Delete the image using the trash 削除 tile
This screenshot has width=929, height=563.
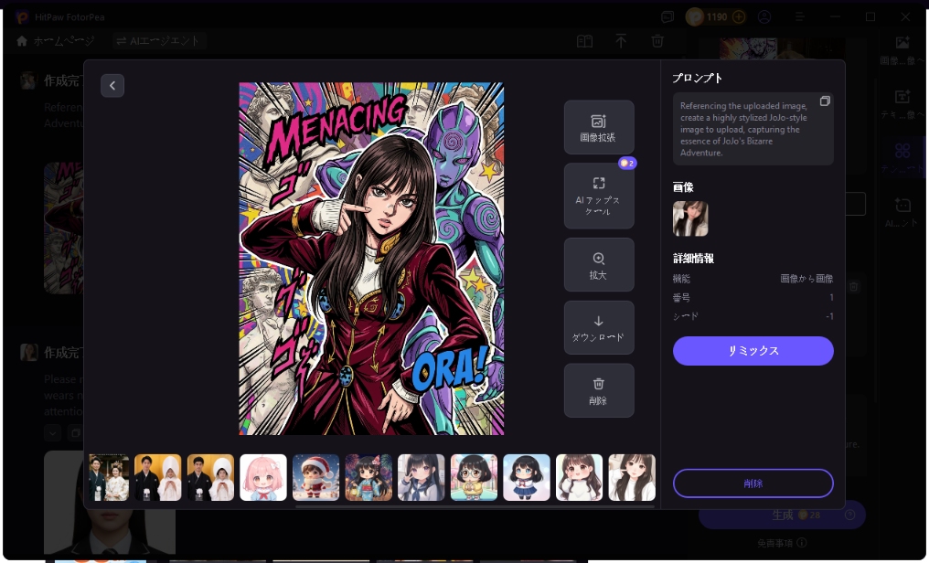(598, 390)
